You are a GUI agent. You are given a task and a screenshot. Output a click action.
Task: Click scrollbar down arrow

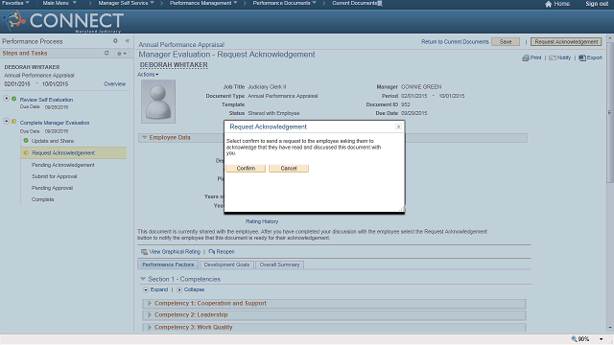tap(610, 328)
